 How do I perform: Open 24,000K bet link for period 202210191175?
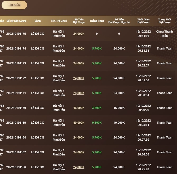(79, 34)
